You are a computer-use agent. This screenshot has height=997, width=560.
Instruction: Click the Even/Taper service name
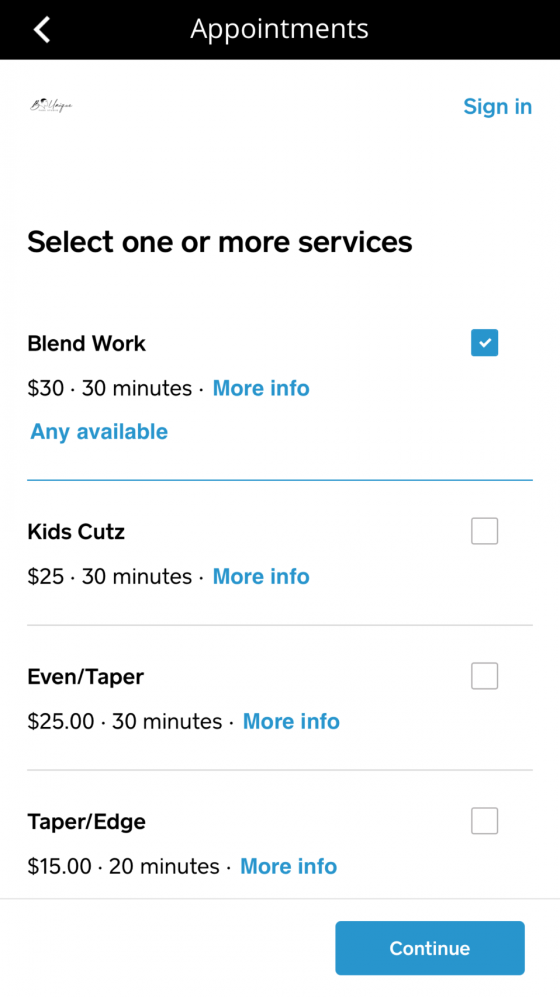click(x=86, y=677)
